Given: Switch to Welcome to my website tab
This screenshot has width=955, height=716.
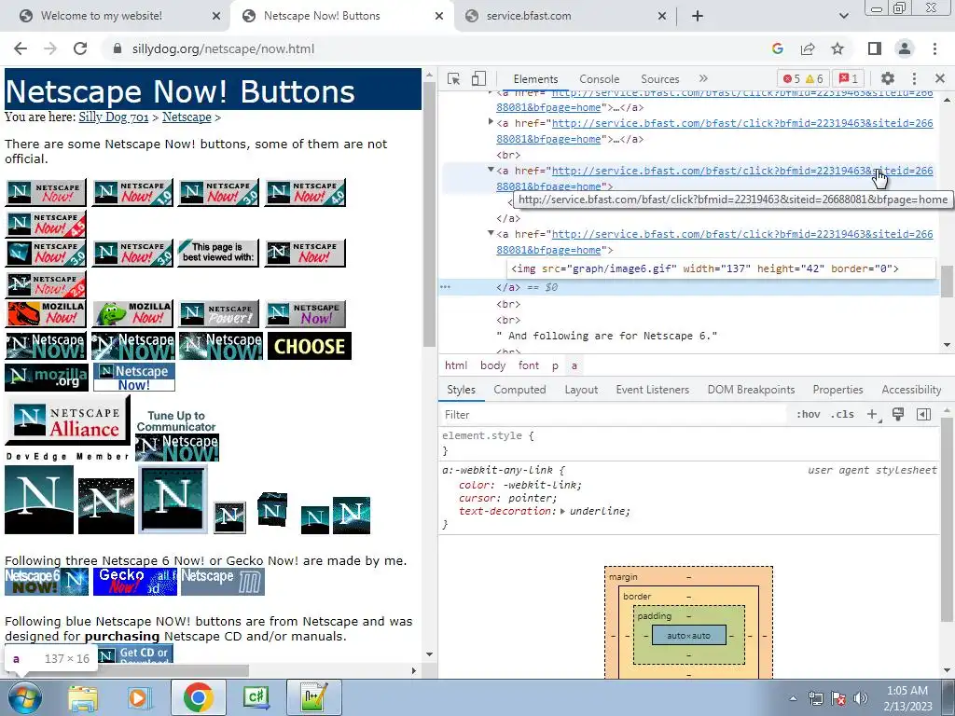Looking at the screenshot, I should pos(101,16).
